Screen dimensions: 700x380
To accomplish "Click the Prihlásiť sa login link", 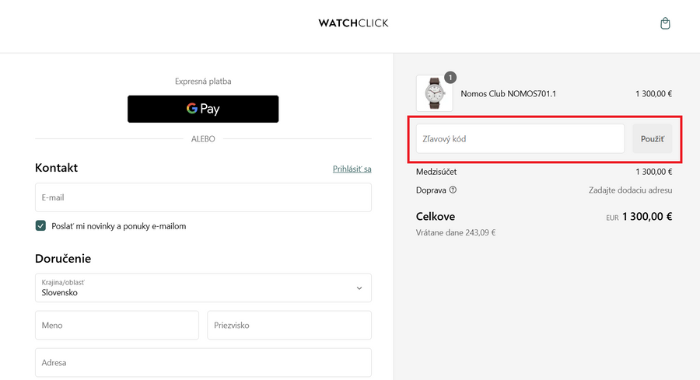I will pos(352,169).
